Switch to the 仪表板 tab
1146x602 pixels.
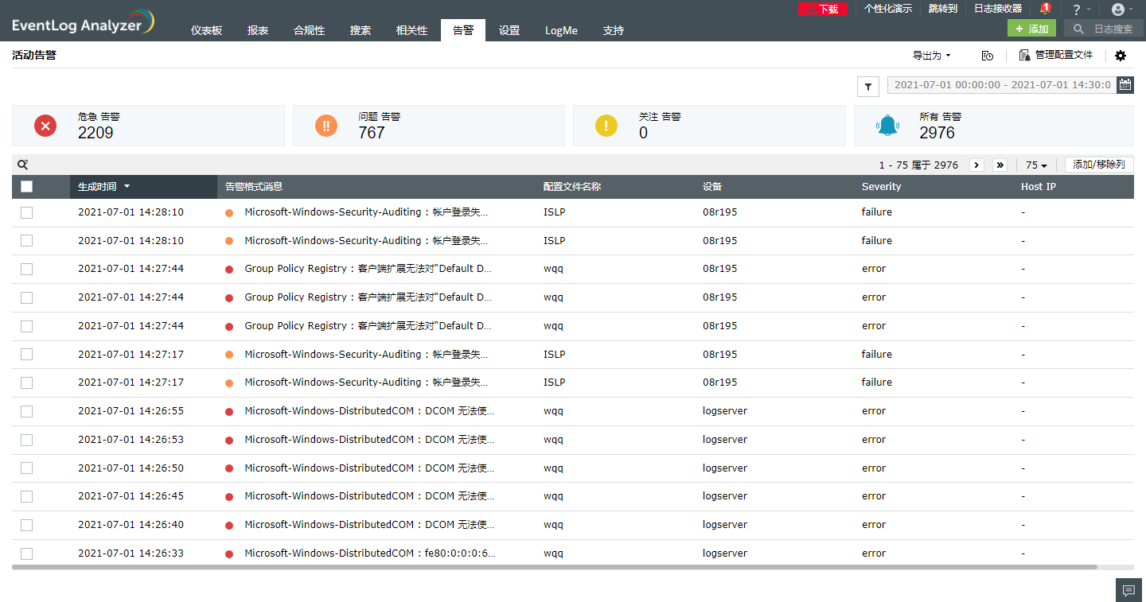[206, 30]
